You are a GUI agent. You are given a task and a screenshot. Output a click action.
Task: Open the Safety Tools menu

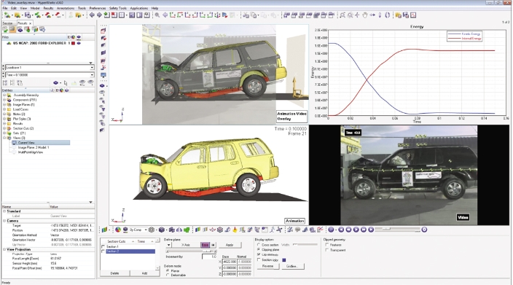[x=118, y=8]
